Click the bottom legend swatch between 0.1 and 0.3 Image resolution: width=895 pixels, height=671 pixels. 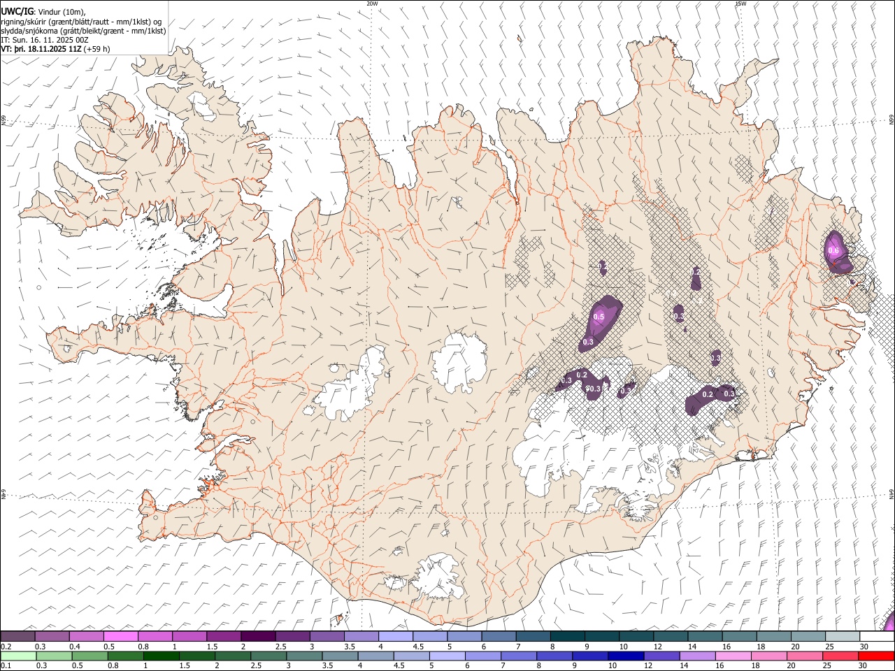18,656
